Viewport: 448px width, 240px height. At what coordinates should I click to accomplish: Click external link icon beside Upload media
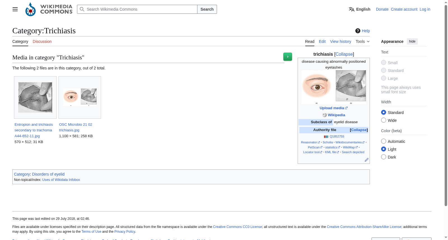point(346,108)
